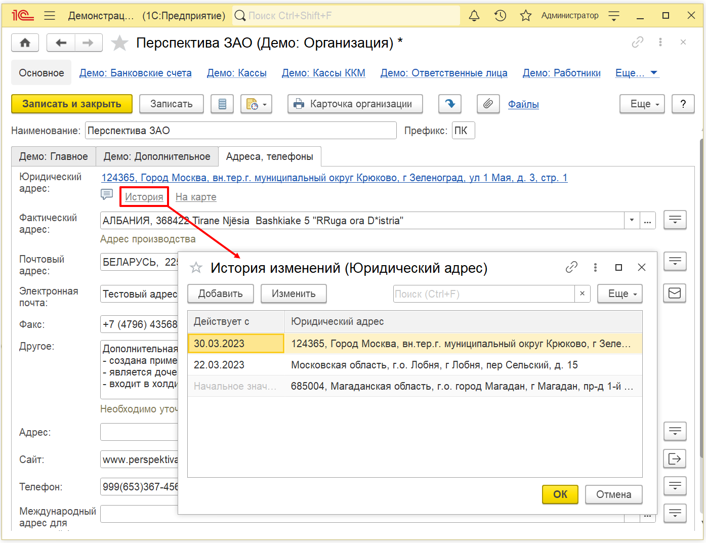706x543 pixels.
Task: Click the Записать button
Action: [172, 104]
